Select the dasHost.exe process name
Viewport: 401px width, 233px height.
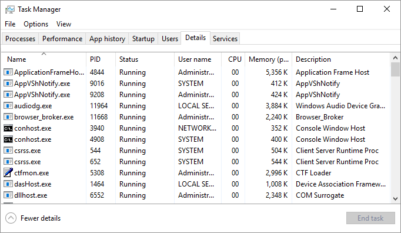coord(33,184)
